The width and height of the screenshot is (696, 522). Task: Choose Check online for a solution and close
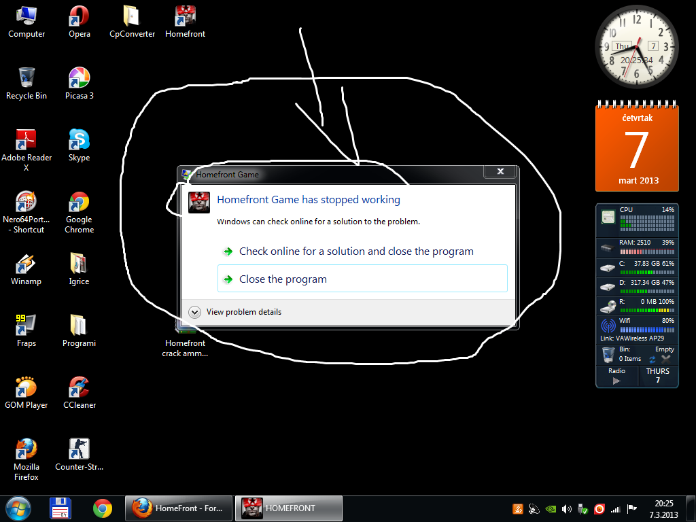(x=362, y=251)
